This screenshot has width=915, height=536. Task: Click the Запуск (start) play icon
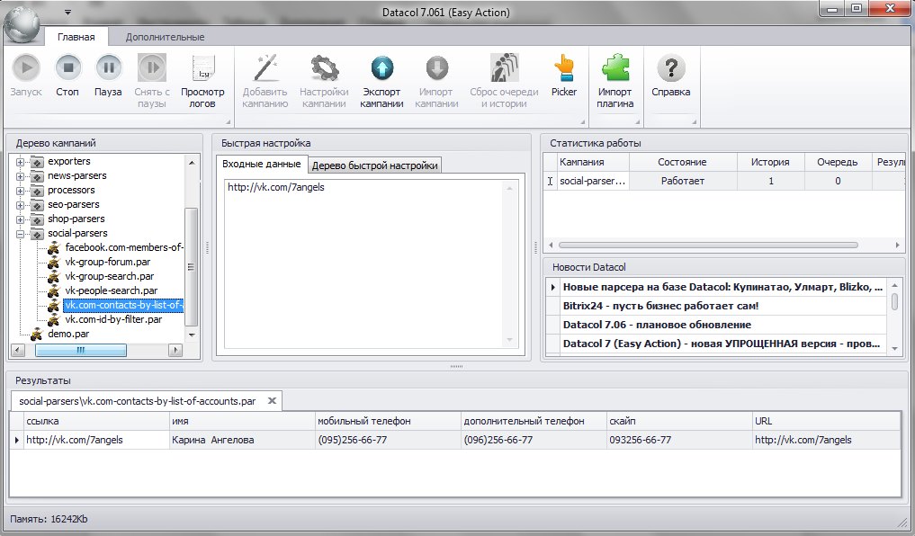pyautogui.click(x=26, y=68)
